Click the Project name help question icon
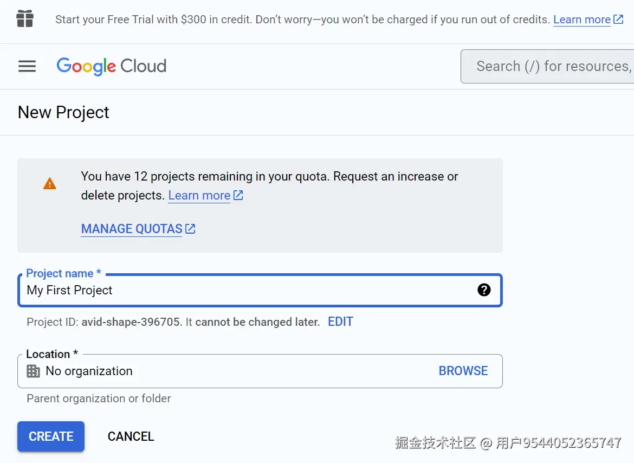 [484, 290]
